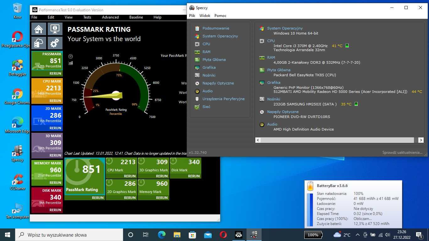Select Sieć in the Speccy sidebar
This screenshot has width=429, height=241.
[x=206, y=107]
